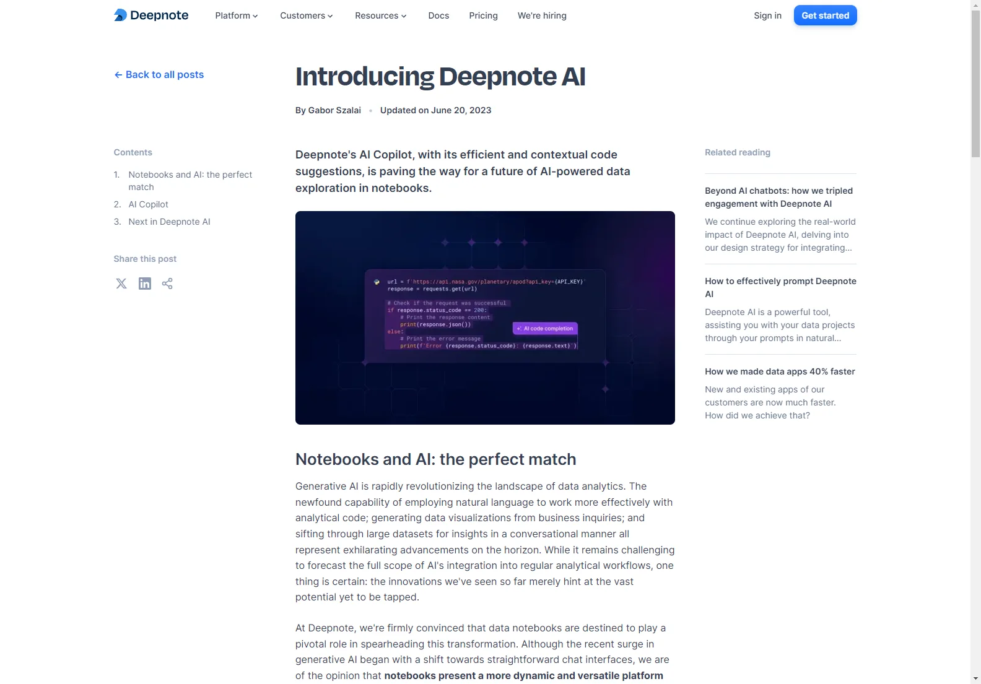Open the Customers dropdown menu
This screenshot has width=981, height=684.
point(307,15)
